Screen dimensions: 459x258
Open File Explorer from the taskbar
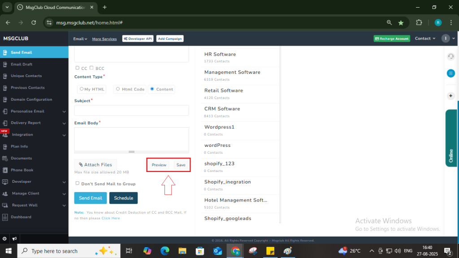click(182, 251)
